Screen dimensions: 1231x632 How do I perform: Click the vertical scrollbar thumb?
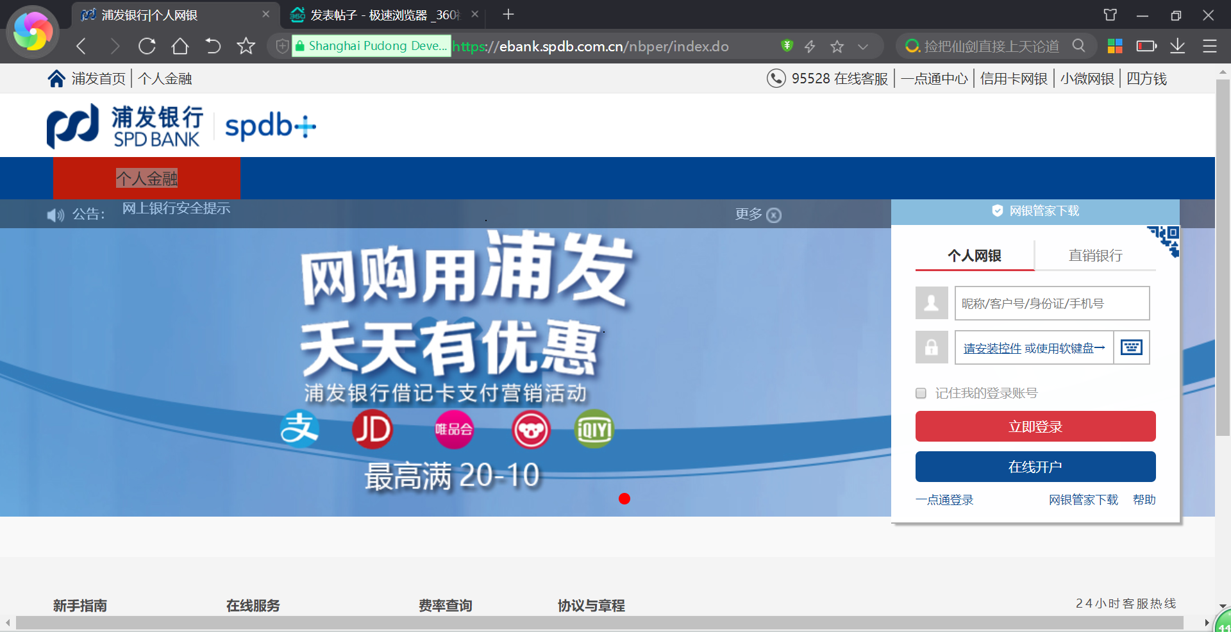click(1223, 258)
